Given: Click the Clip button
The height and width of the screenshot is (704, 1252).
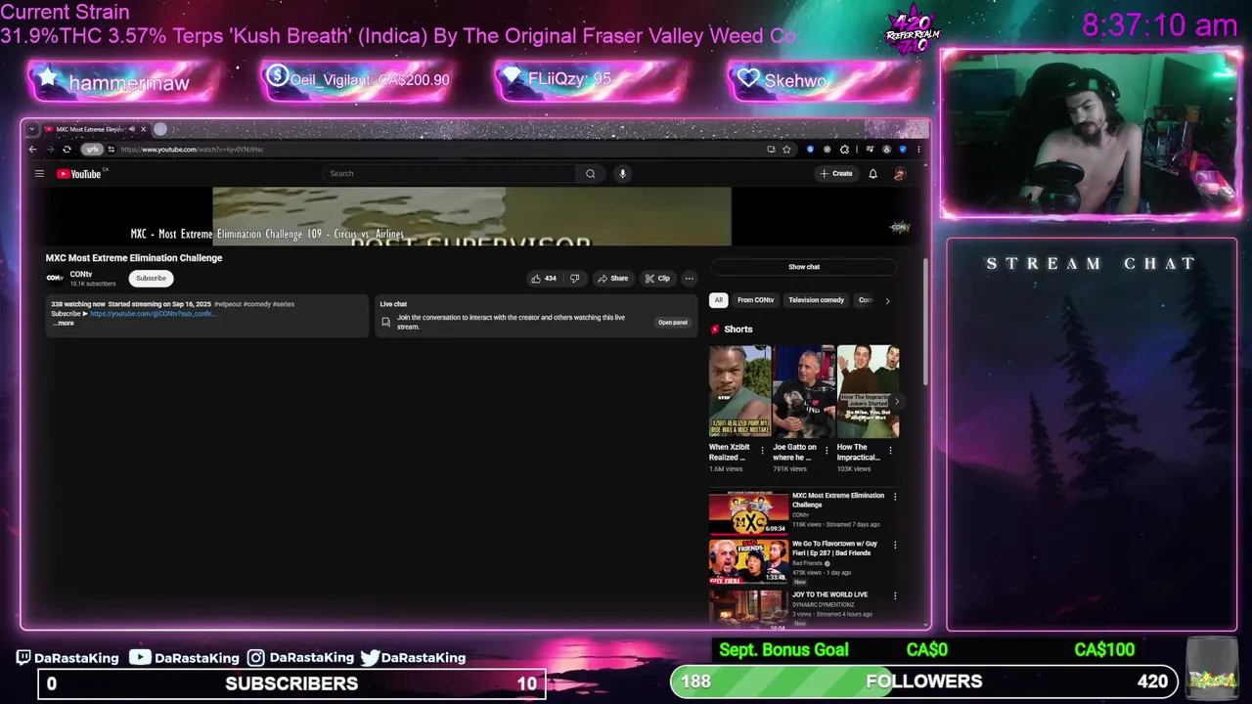Looking at the screenshot, I should tap(657, 279).
